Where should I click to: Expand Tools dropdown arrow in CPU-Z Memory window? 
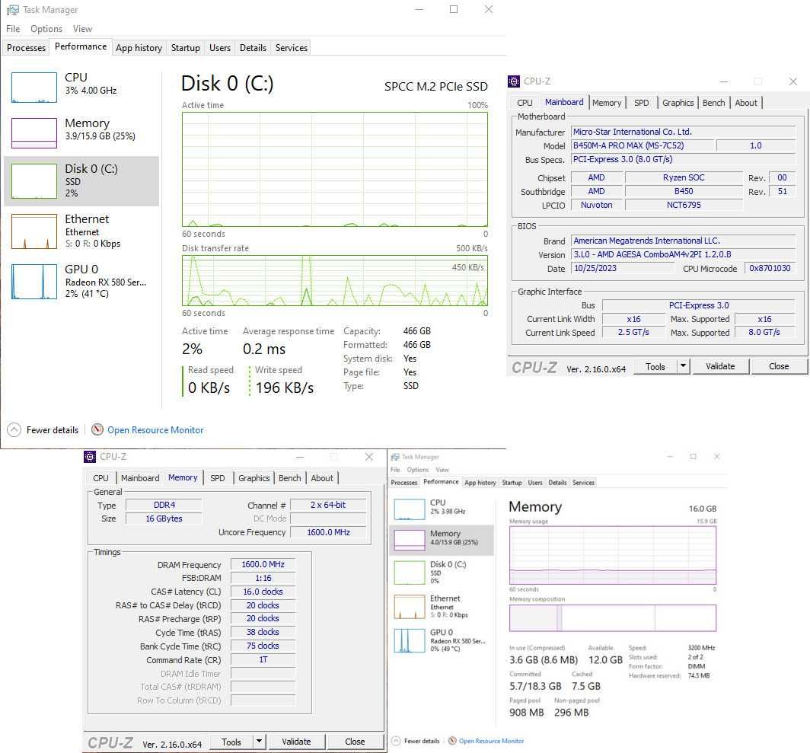[x=259, y=742]
